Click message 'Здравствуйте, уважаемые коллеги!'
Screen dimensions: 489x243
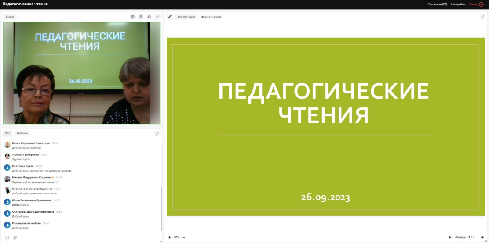(35, 182)
